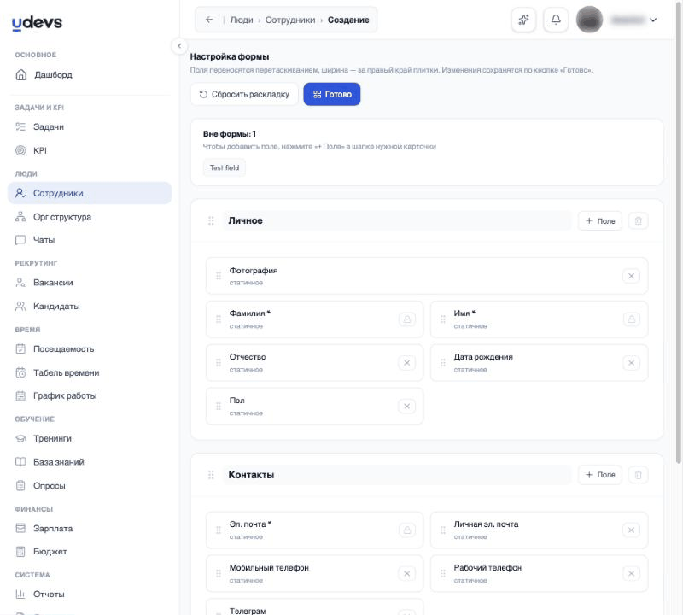The image size is (683, 615).
Task: Click the lock icon on Эл. почта field
Action: click(x=407, y=530)
